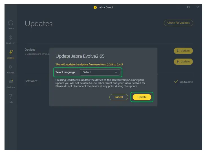205x154 pixels.
Task: Open the Help question mark icon
Action: click(11, 97)
